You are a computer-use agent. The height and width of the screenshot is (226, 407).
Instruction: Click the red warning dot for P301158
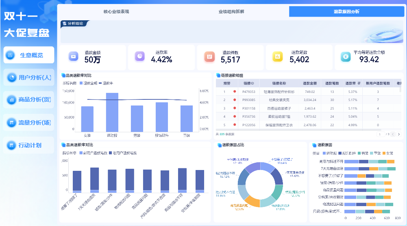coord(235,108)
